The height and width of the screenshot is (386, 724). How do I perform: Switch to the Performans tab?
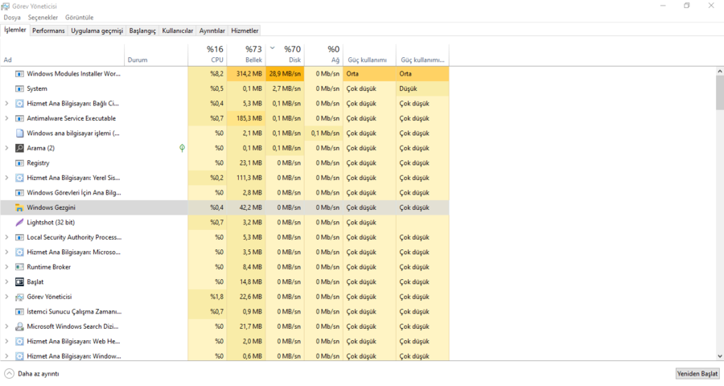click(48, 31)
